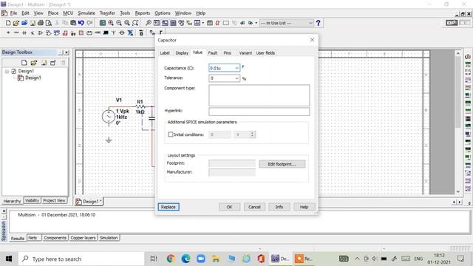473x266 pixels.
Task: Create a new design file
Action: (8, 23)
